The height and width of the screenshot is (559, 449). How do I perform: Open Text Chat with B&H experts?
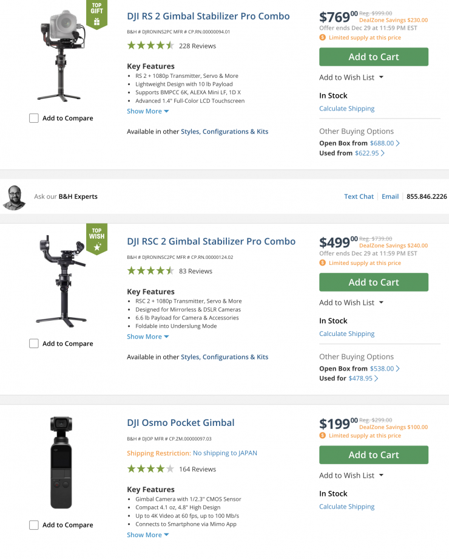pyautogui.click(x=359, y=196)
